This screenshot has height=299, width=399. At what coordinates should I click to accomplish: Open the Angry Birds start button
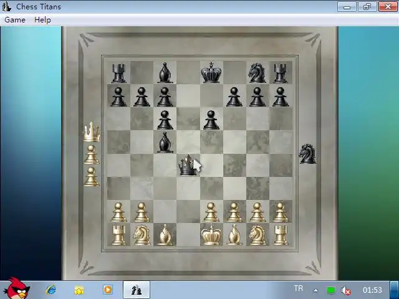(x=17, y=289)
